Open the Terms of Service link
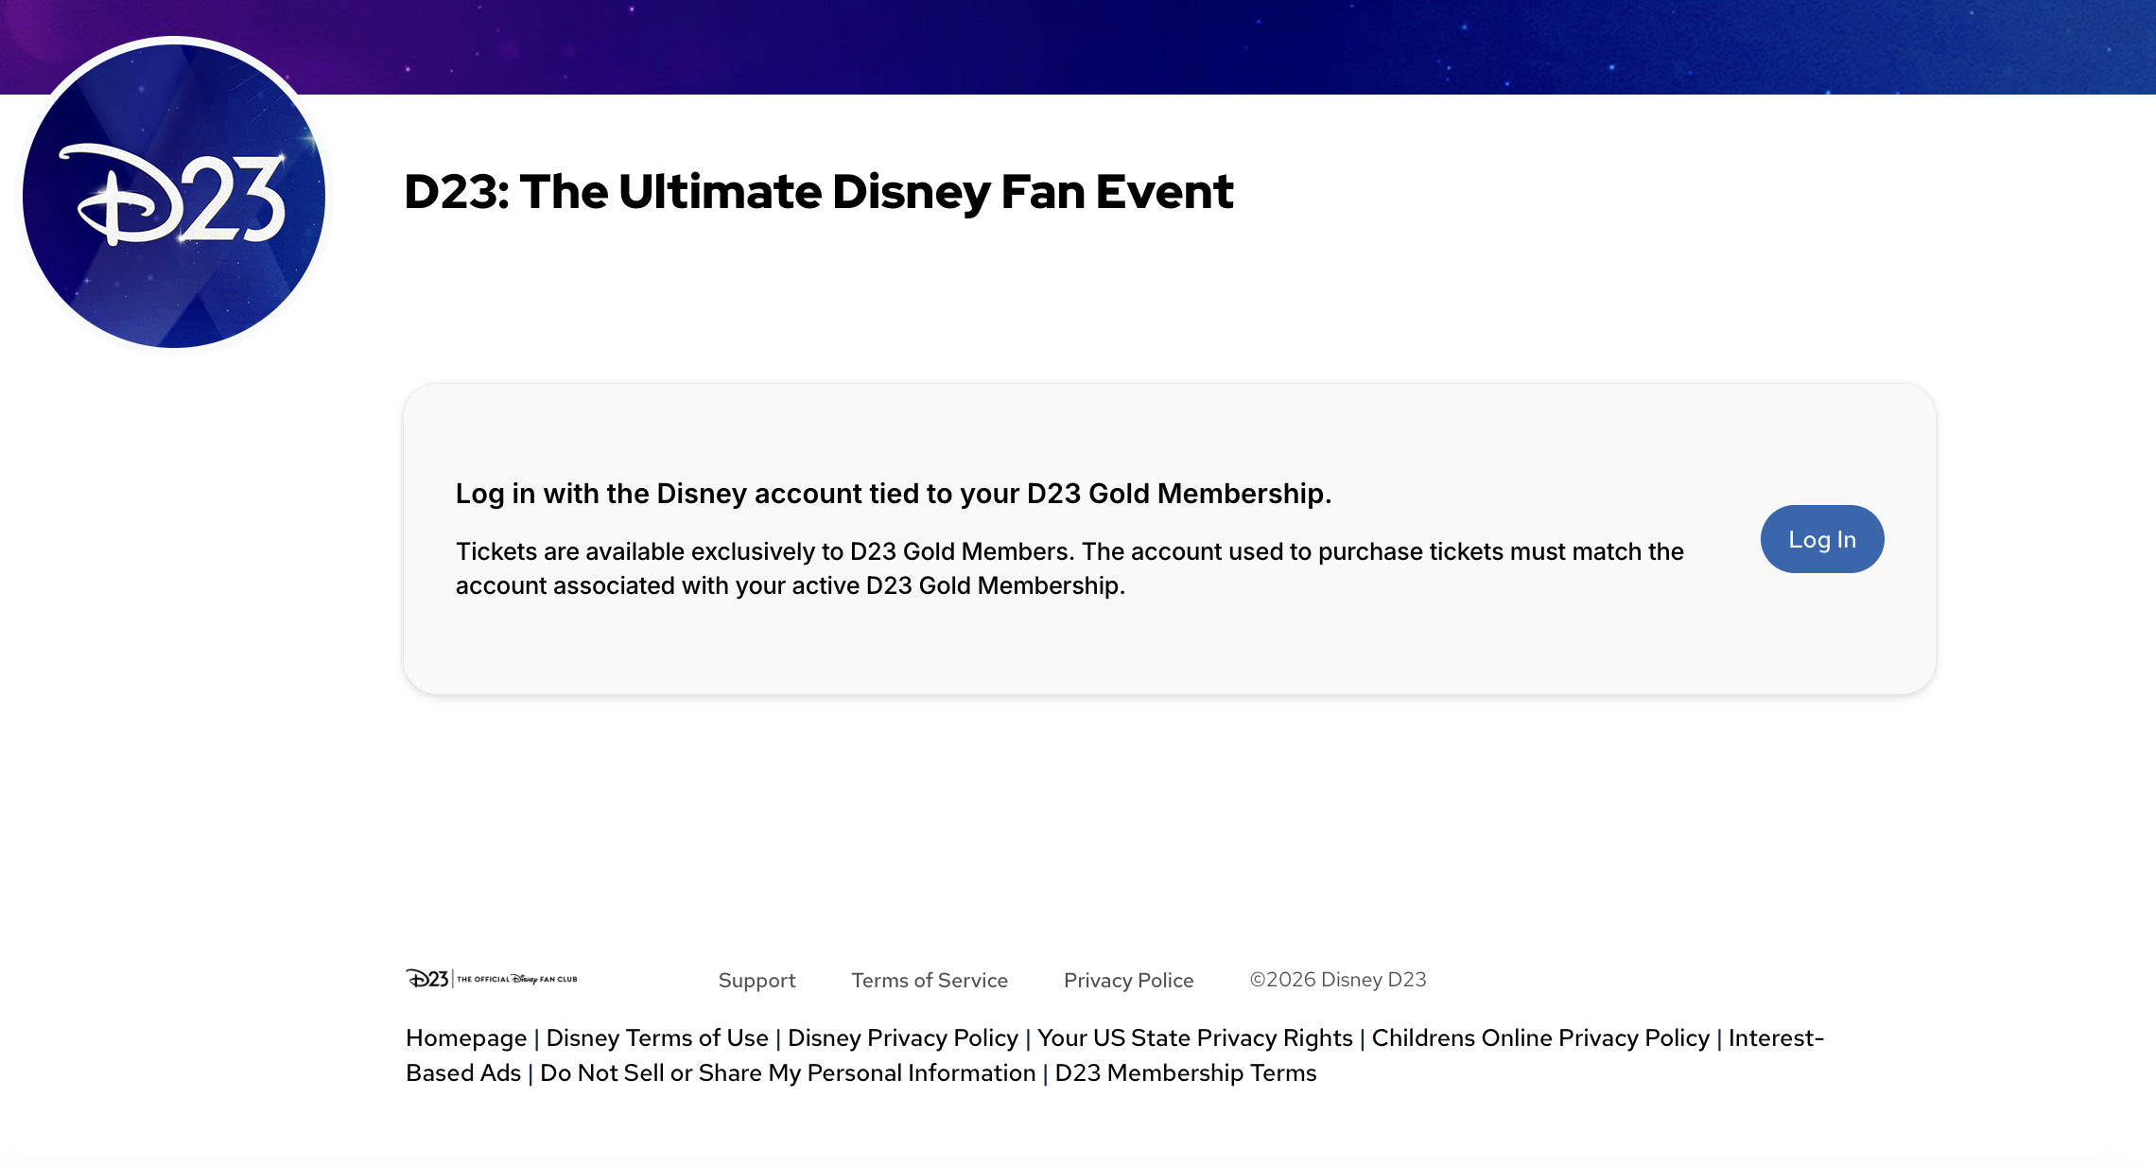 click(x=929, y=980)
